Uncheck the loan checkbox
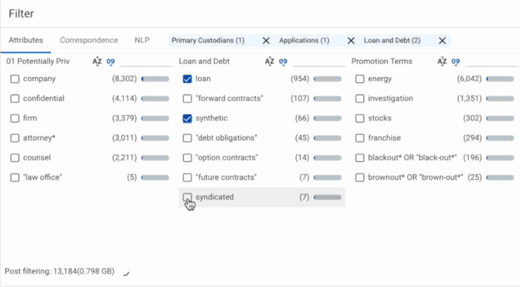The height and width of the screenshot is (287, 520). click(187, 79)
